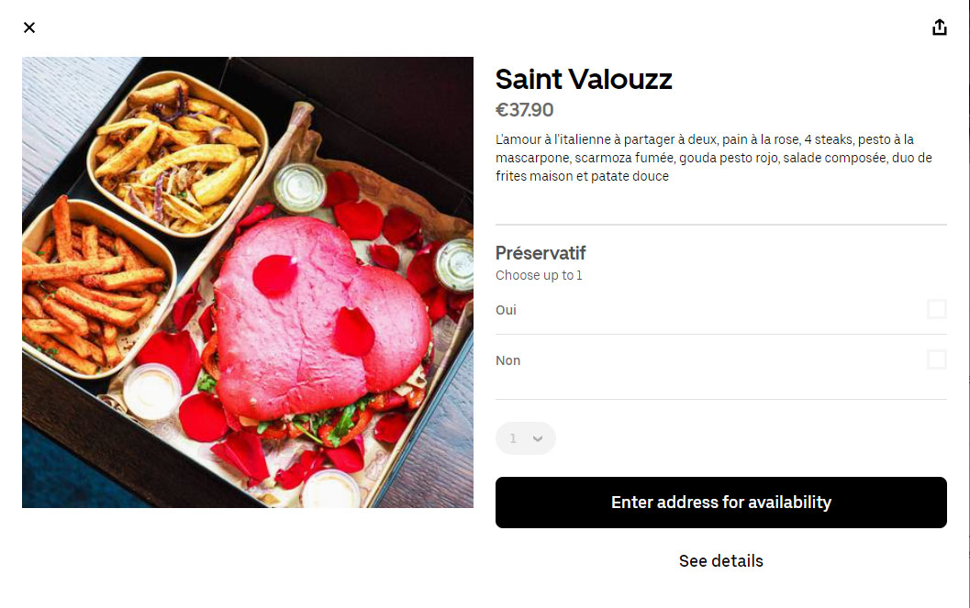Image resolution: width=970 pixels, height=608 pixels.
Task: Select the Non option label
Action: point(507,360)
